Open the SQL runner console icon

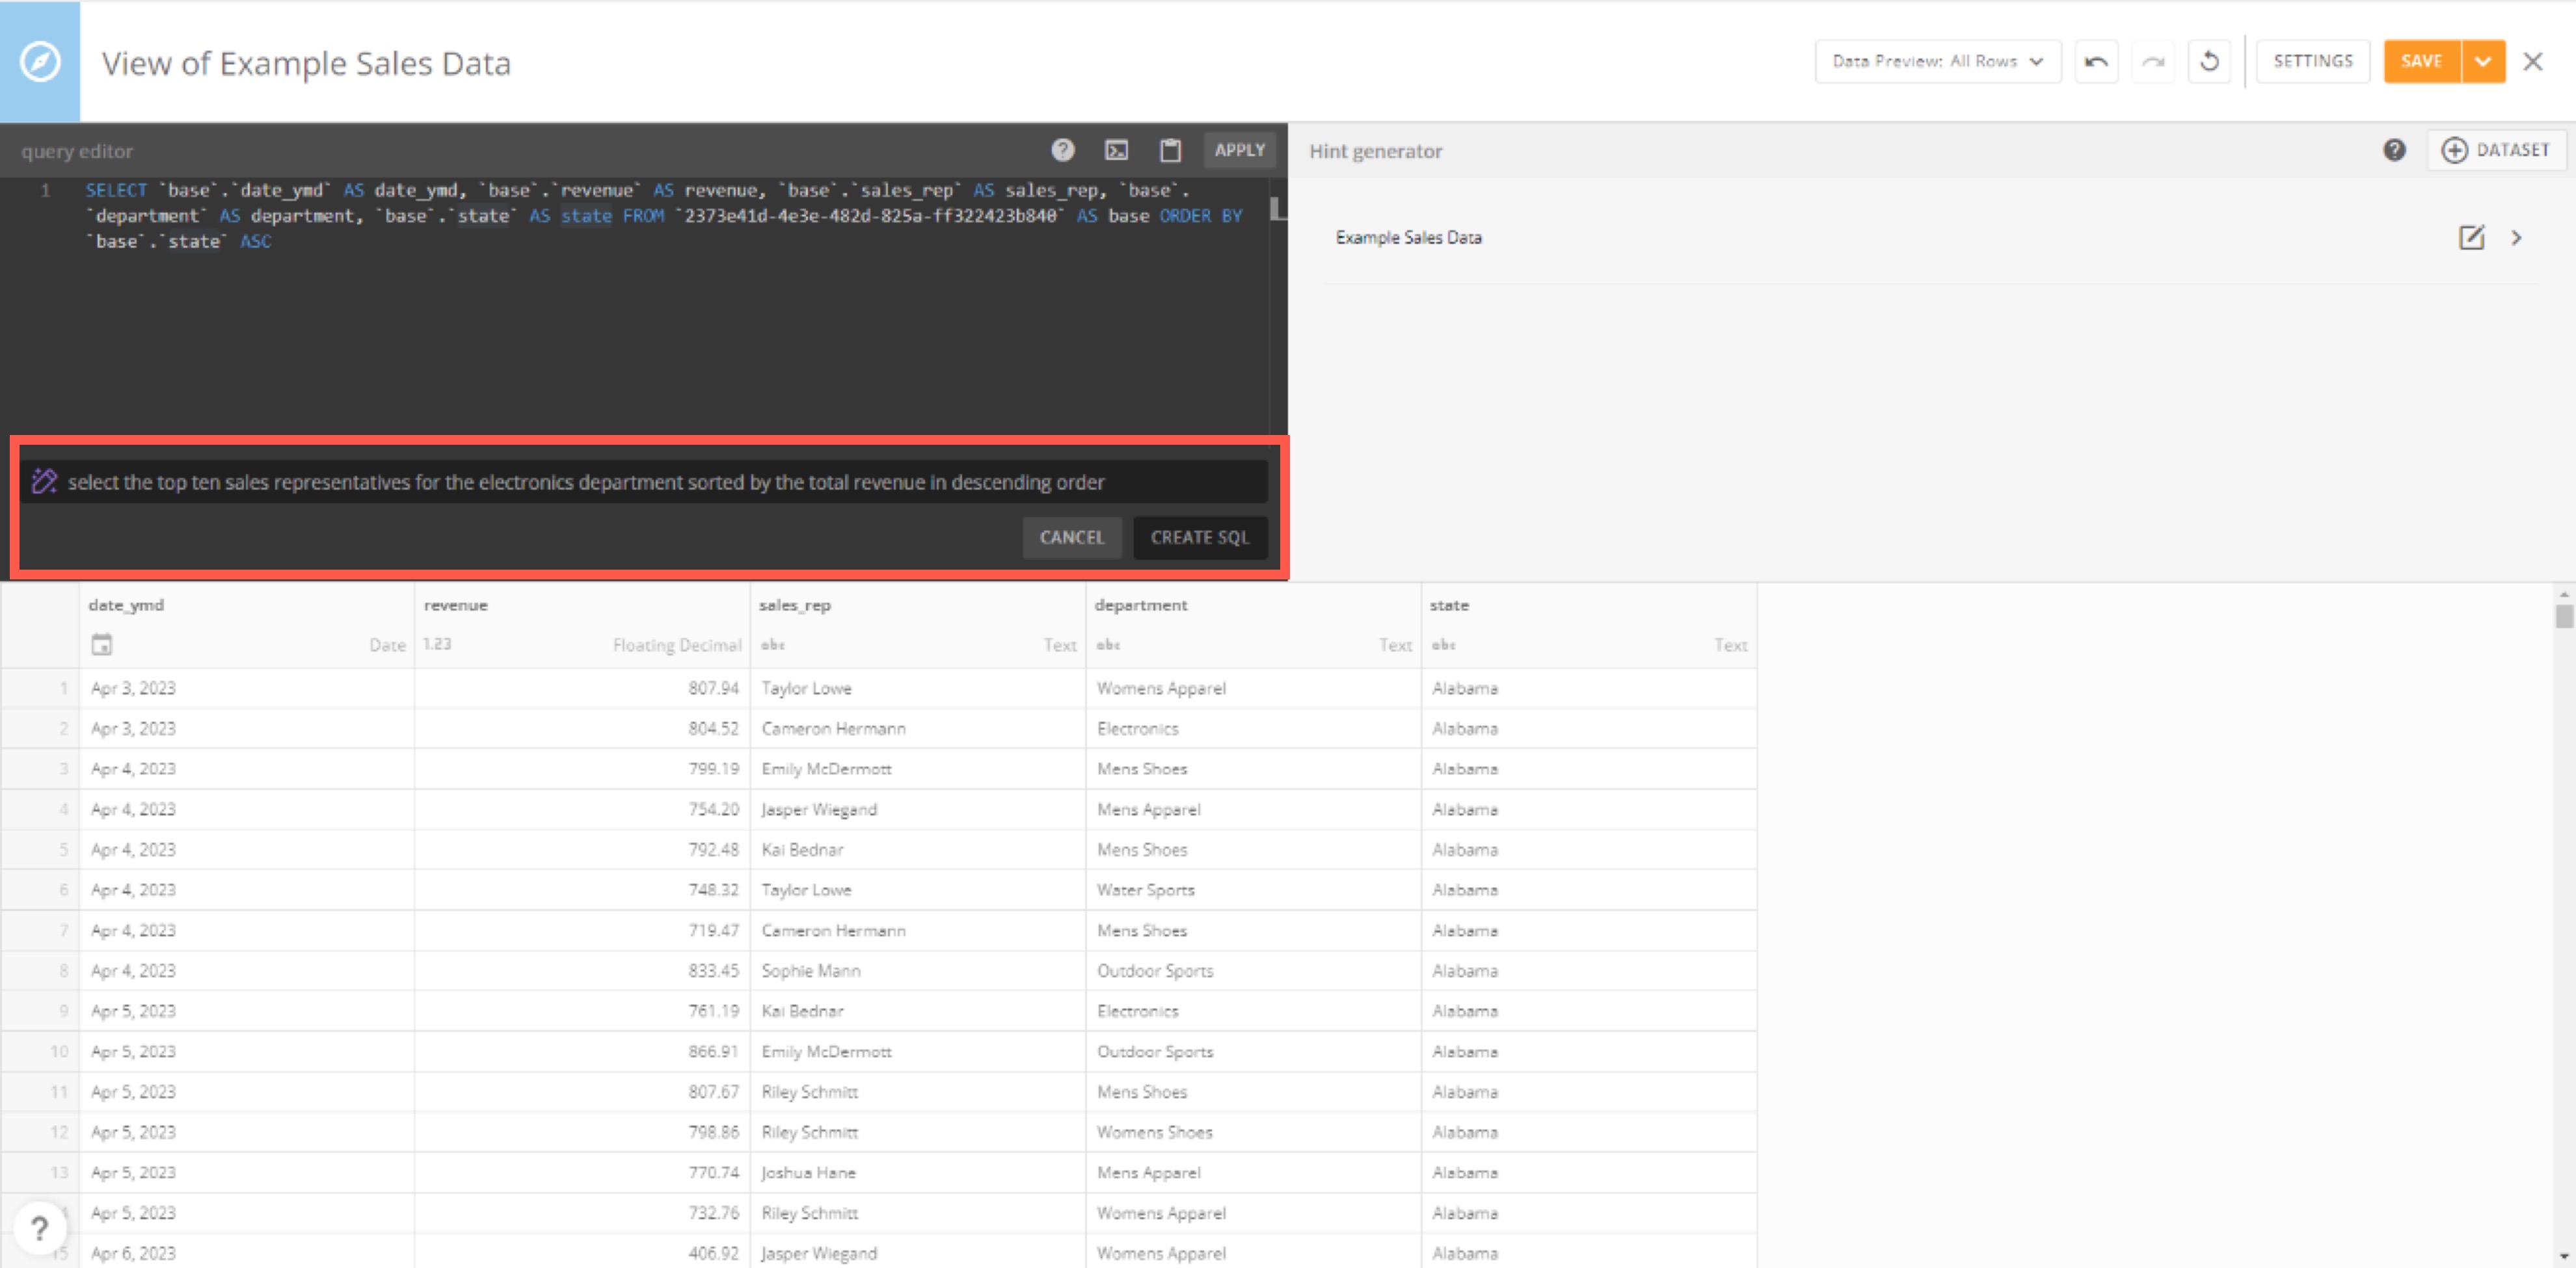pos(1116,150)
